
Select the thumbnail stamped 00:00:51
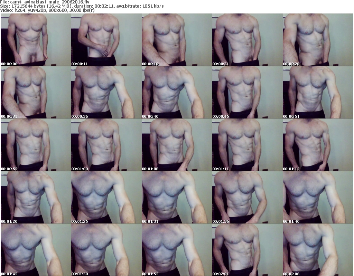(x=318, y=92)
